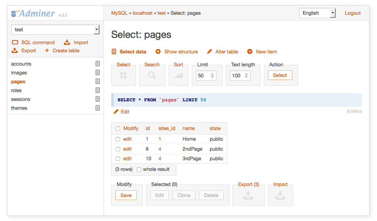
Task: Enable the whole result checkbox
Action: coord(139,169)
